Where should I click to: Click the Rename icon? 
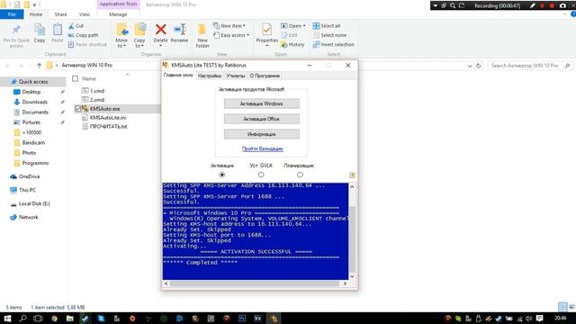pyautogui.click(x=179, y=29)
